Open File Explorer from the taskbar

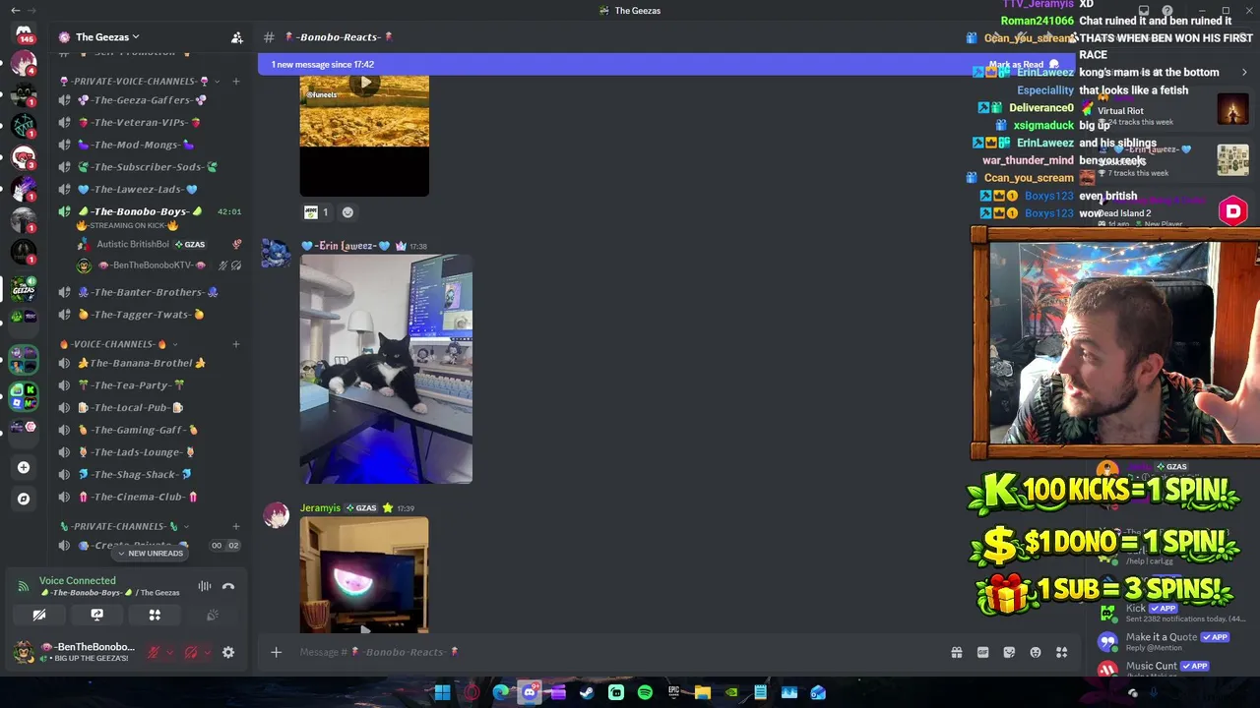pyautogui.click(x=703, y=693)
